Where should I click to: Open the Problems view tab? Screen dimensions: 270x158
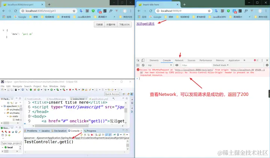[31, 131]
